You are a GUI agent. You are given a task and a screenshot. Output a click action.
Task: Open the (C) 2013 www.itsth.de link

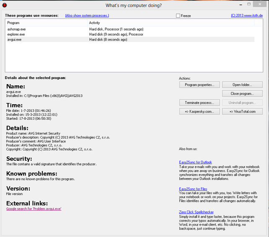point(247,15)
